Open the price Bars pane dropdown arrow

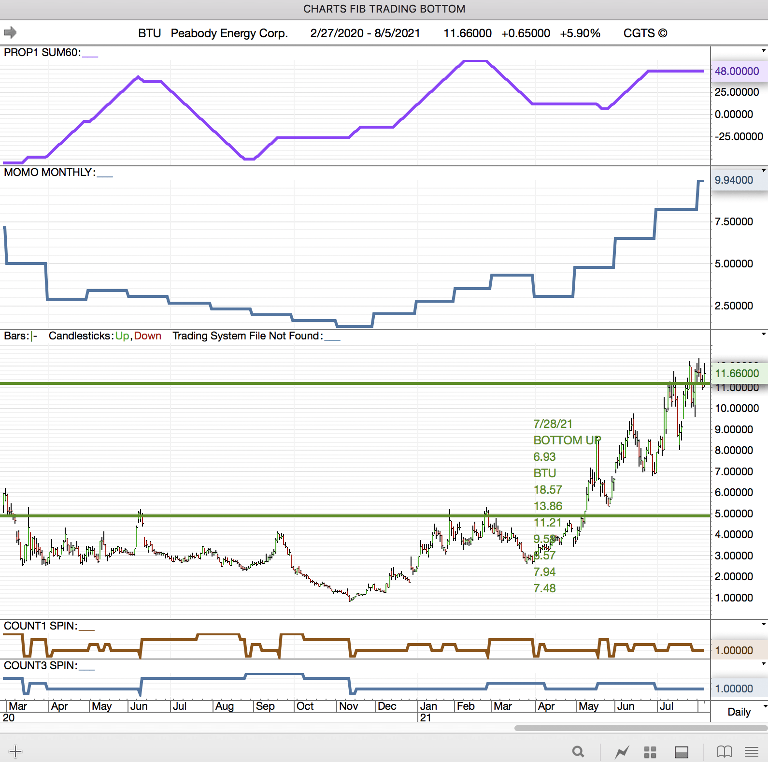[x=764, y=334]
